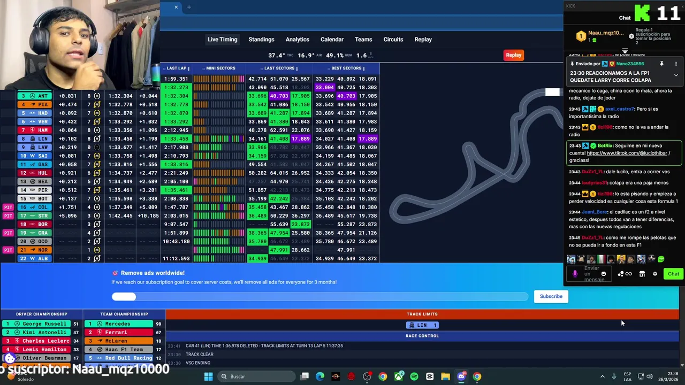The width and height of the screenshot is (685, 385).
Task: Click the red Replay button
Action: tap(513, 55)
